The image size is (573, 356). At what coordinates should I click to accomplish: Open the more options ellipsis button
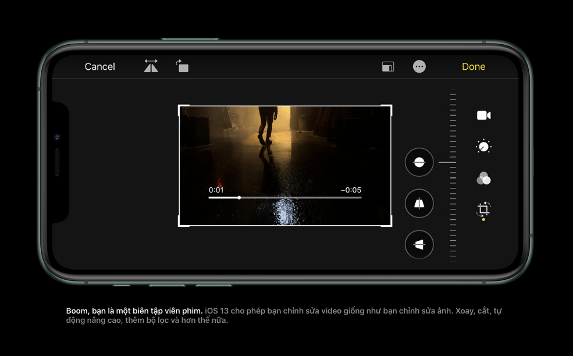pyautogui.click(x=419, y=66)
